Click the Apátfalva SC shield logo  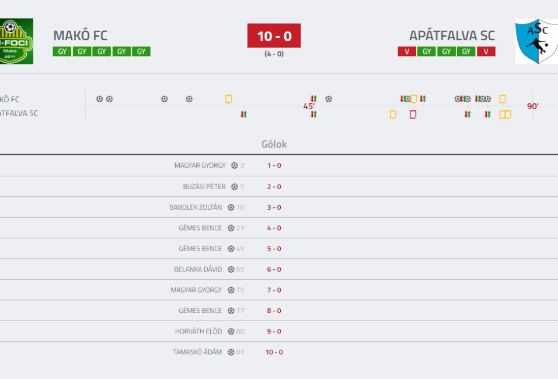(536, 41)
